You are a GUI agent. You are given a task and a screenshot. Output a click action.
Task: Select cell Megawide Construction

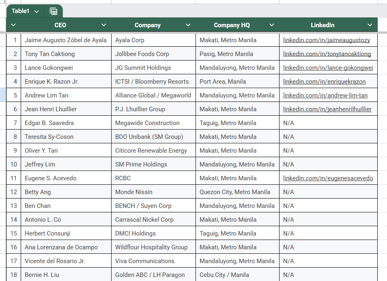click(x=153, y=123)
